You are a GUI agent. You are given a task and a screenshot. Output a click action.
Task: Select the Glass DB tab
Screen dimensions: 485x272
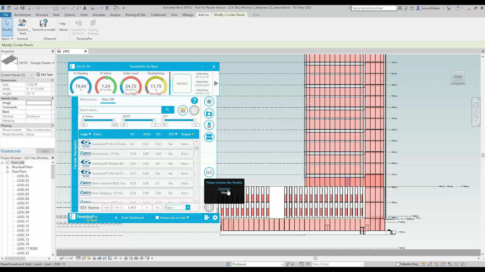108,99
